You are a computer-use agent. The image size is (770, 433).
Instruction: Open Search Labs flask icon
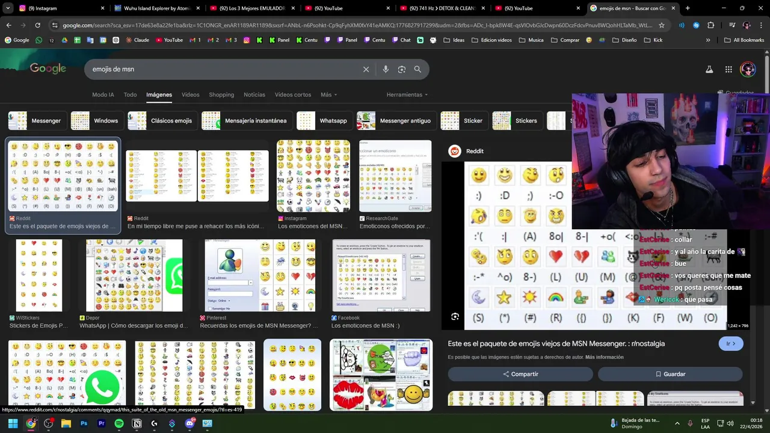click(709, 69)
